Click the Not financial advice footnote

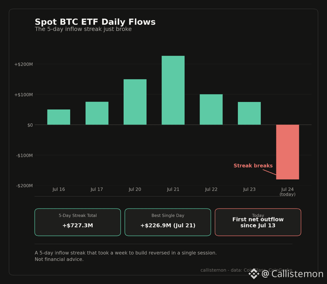(x=59, y=259)
